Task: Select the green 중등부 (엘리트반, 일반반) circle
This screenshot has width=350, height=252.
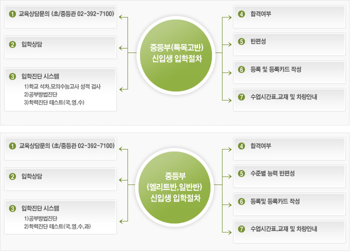Action: [174, 187]
